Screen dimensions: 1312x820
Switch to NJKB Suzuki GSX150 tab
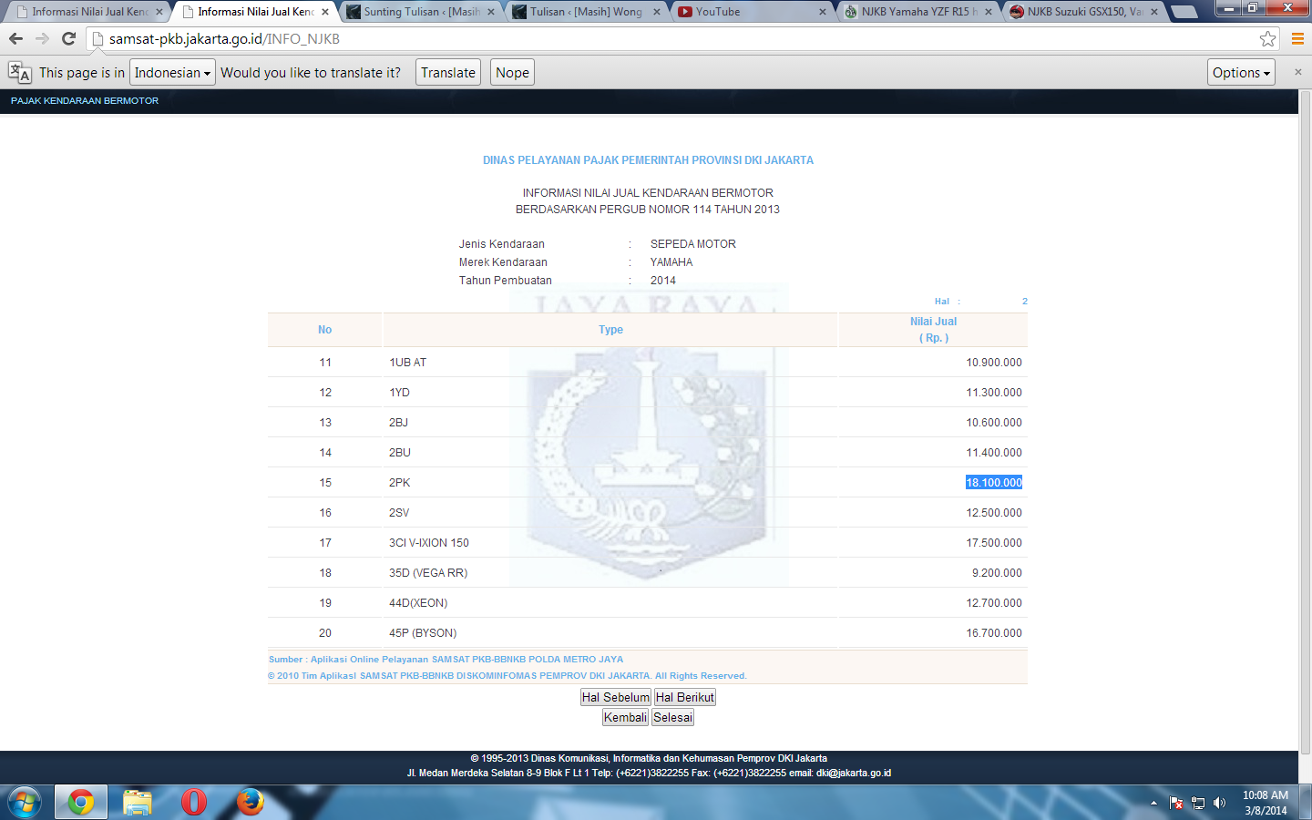pos(1082,12)
